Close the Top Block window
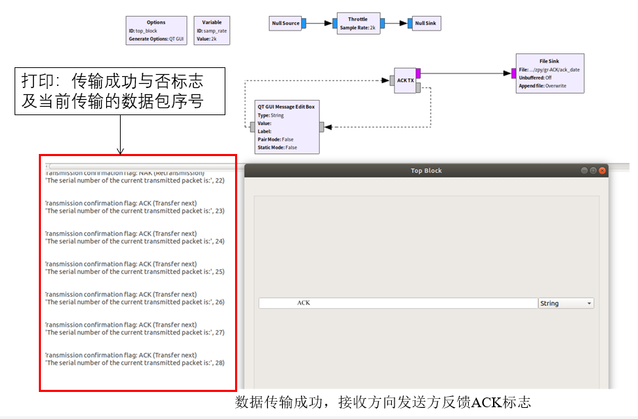This screenshot has width=638, height=419. 603,171
